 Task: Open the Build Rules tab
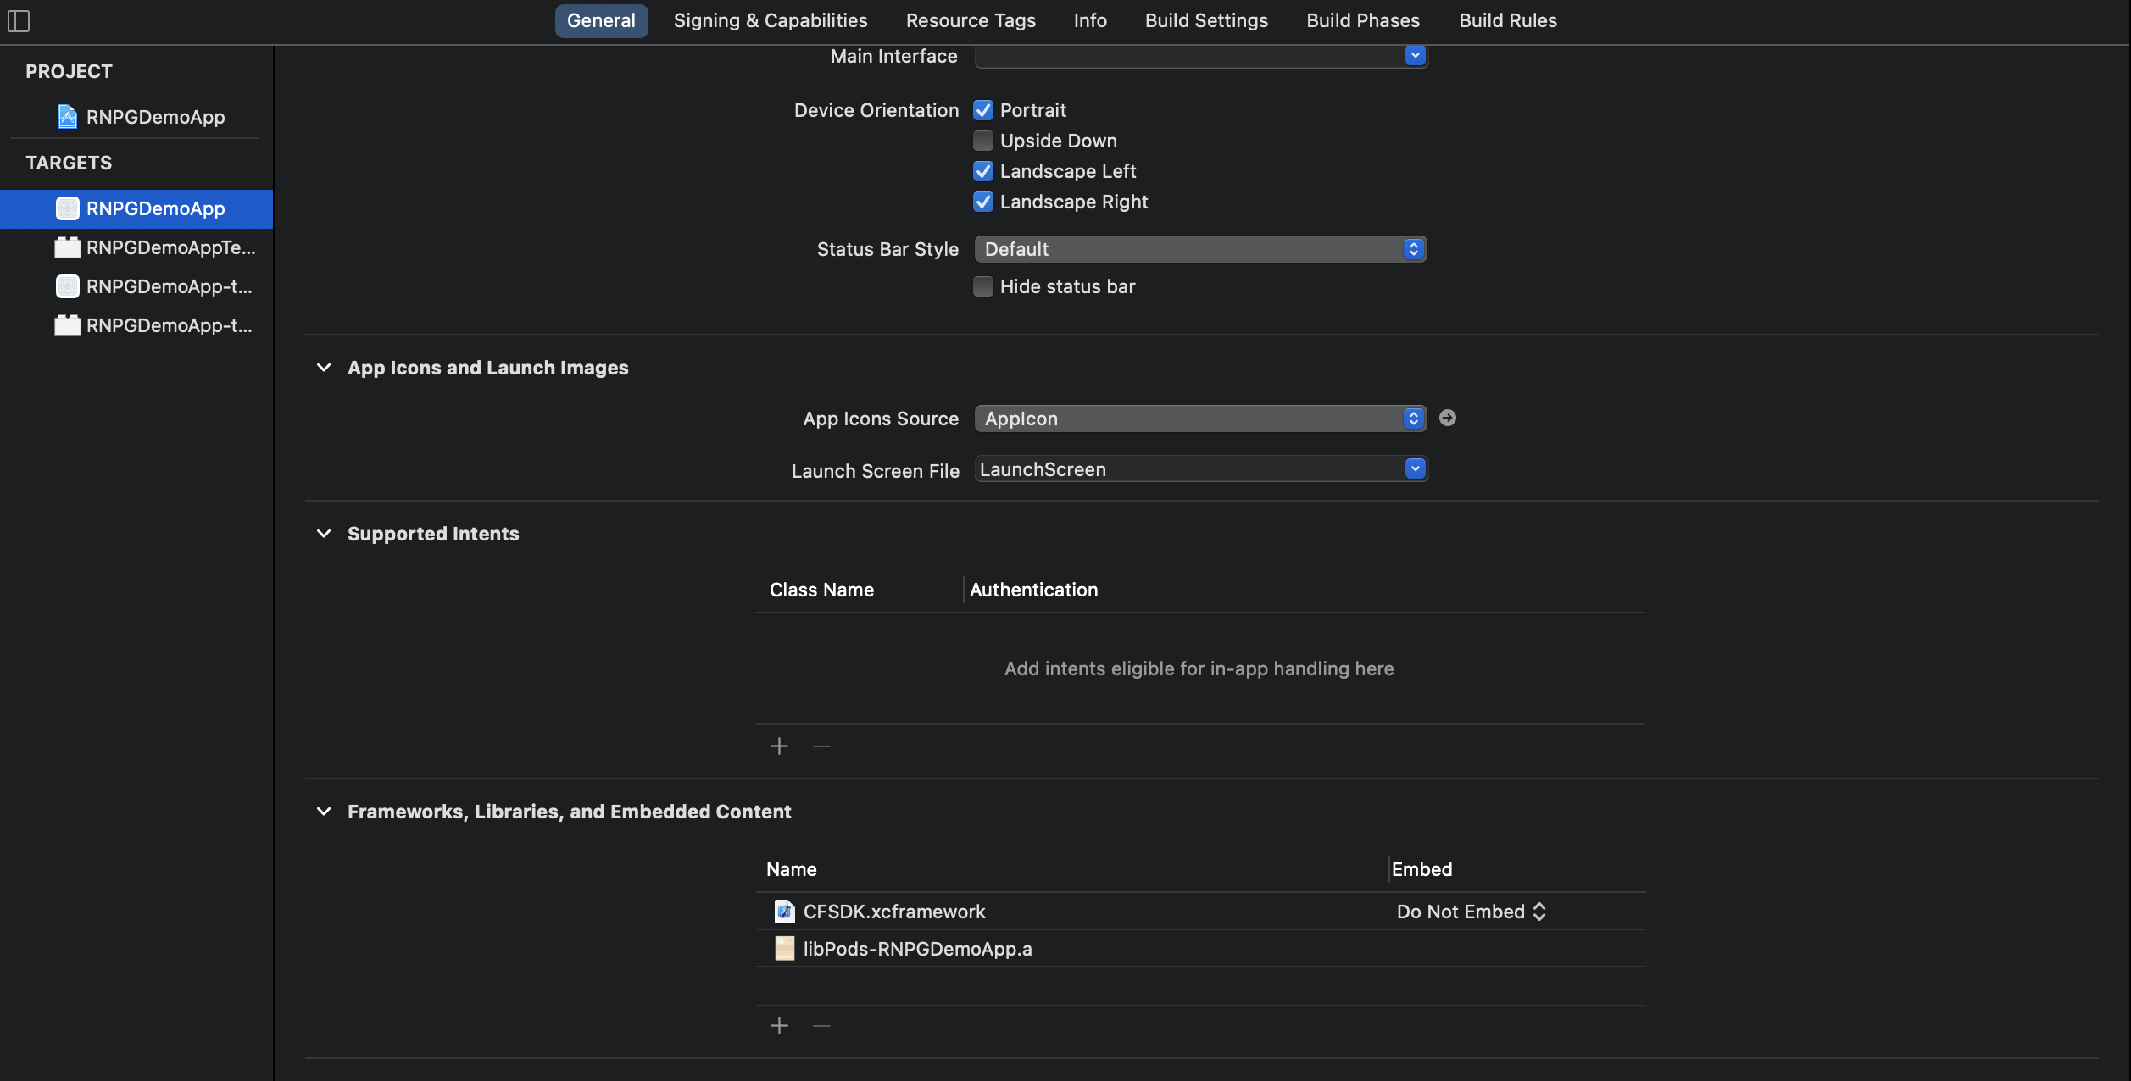(x=1508, y=21)
